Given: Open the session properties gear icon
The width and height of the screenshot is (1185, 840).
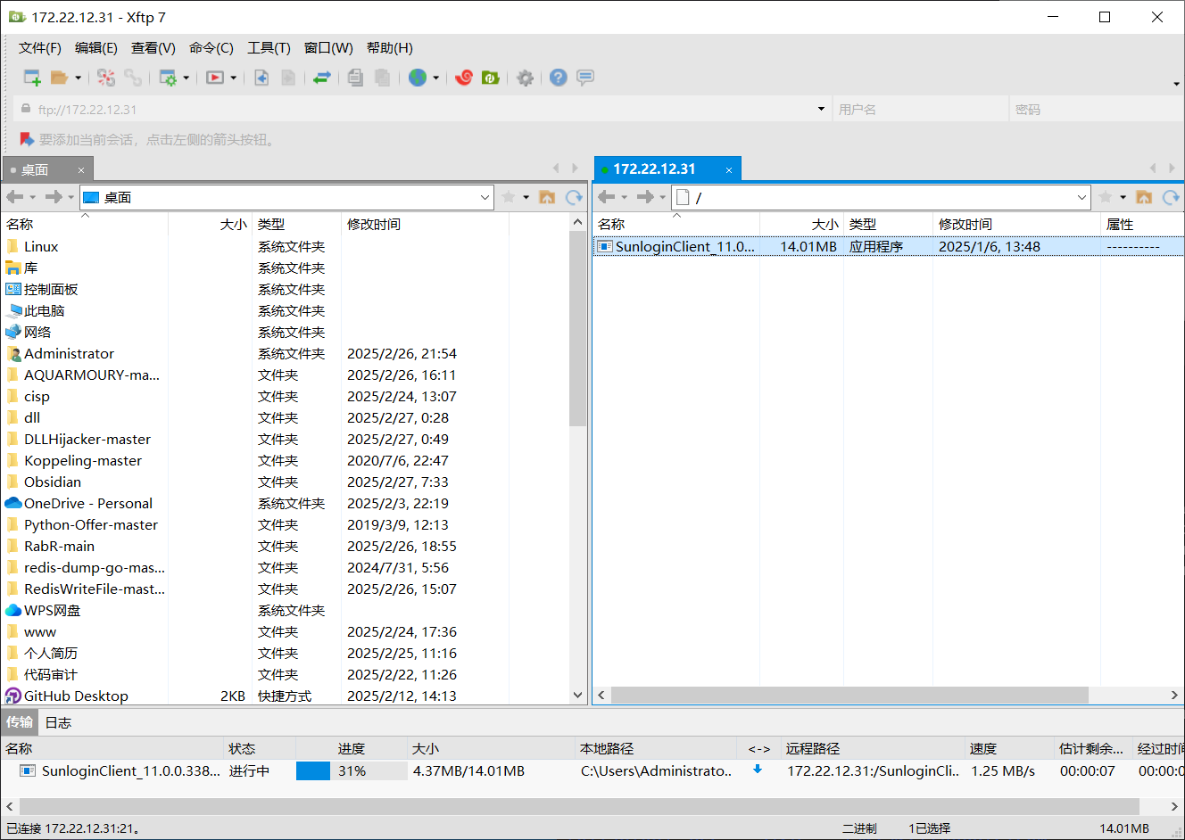Looking at the screenshot, I should pyautogui.click(x=168, y=78).
